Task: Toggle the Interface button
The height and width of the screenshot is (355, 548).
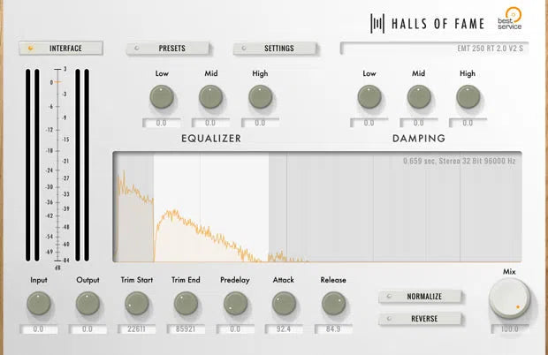Action: tap(59, 49)
